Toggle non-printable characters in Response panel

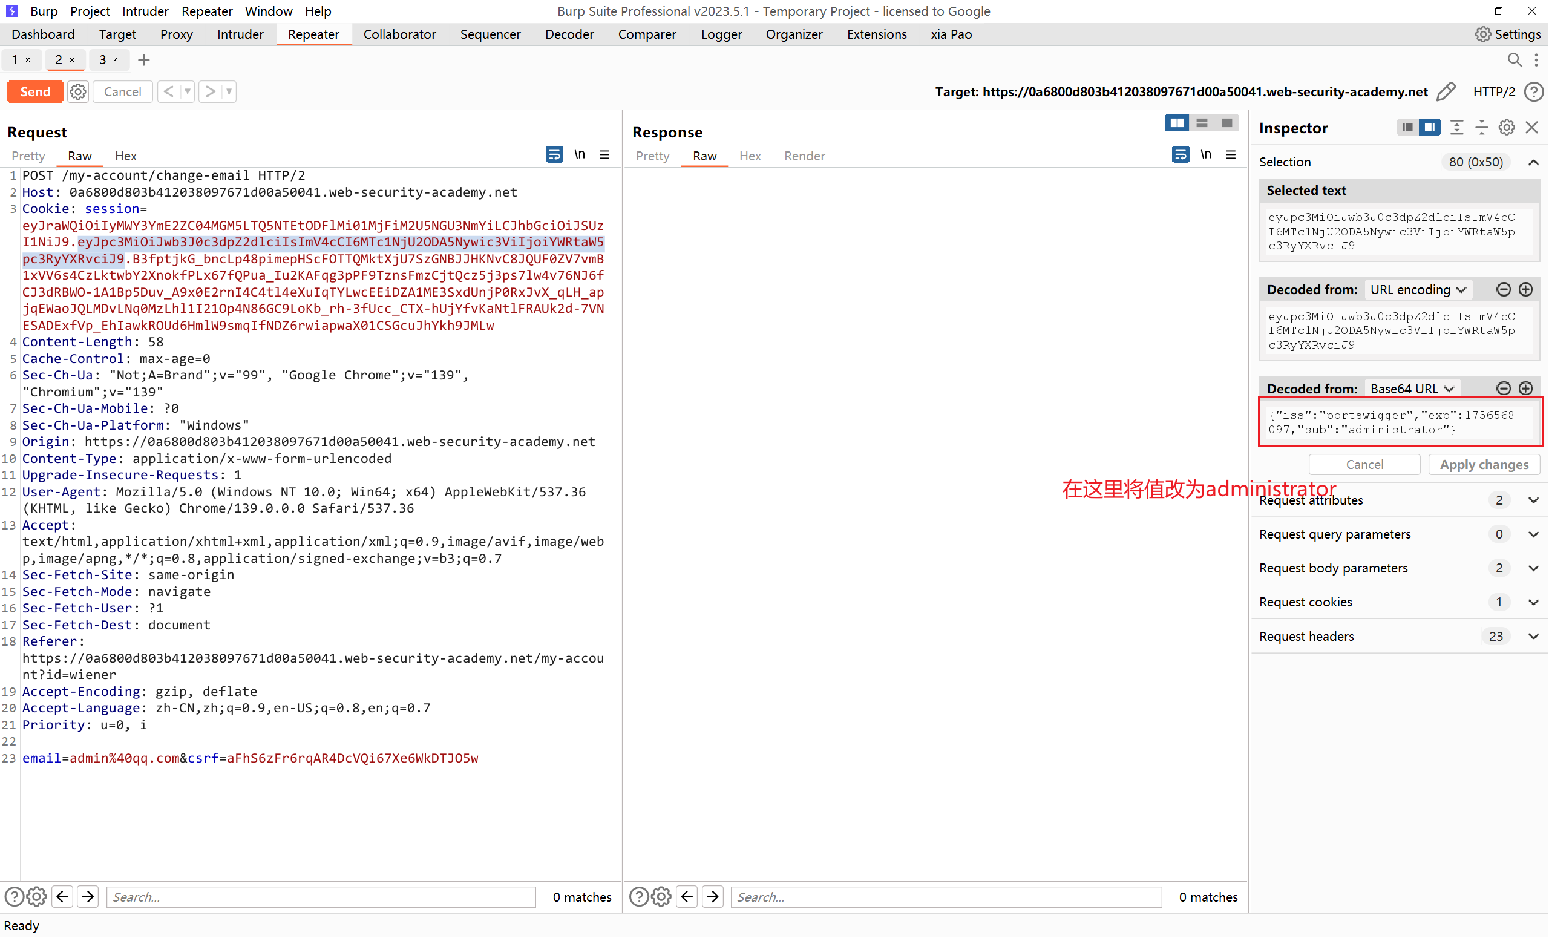tap(1205, 155)
